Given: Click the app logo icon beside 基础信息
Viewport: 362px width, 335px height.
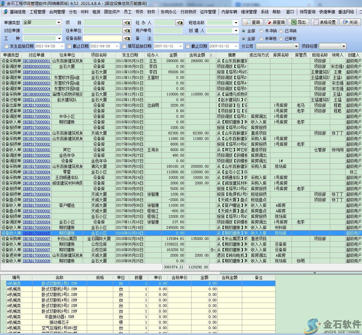Looking at the screenshot, I should point(5,12).
